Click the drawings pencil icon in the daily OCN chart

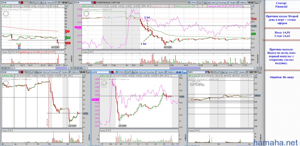[x=53, y=2]
